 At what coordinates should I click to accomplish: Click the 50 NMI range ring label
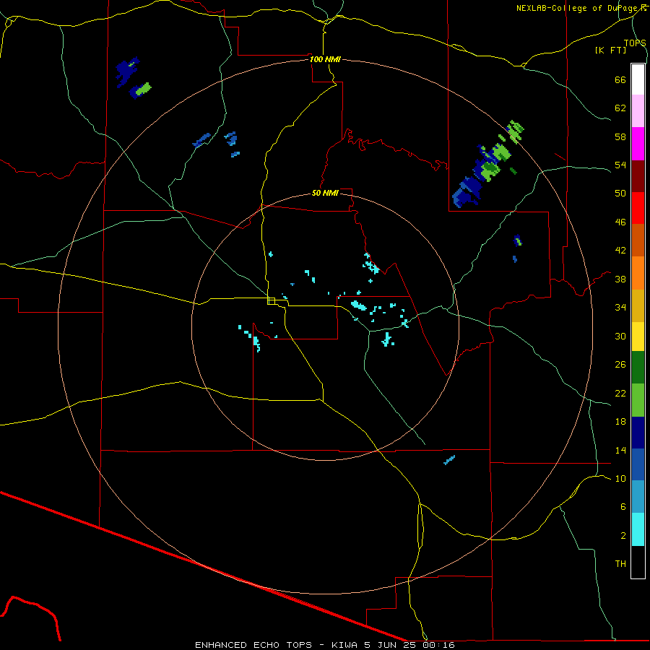coord(325,193)
